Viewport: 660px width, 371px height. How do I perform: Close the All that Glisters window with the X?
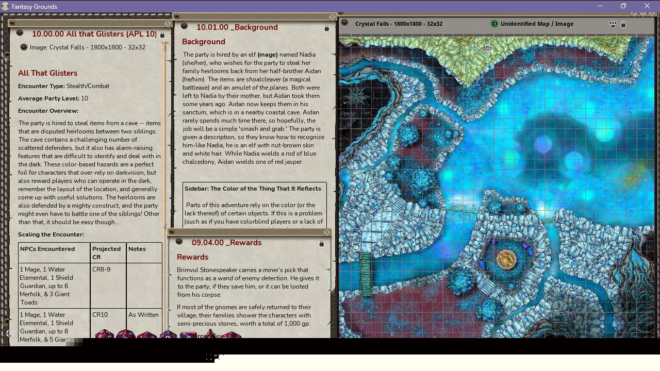(x=168, y=23)
